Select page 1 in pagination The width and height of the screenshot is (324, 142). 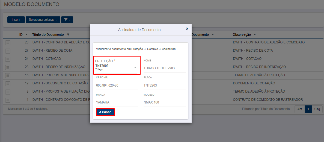[308, 109]
